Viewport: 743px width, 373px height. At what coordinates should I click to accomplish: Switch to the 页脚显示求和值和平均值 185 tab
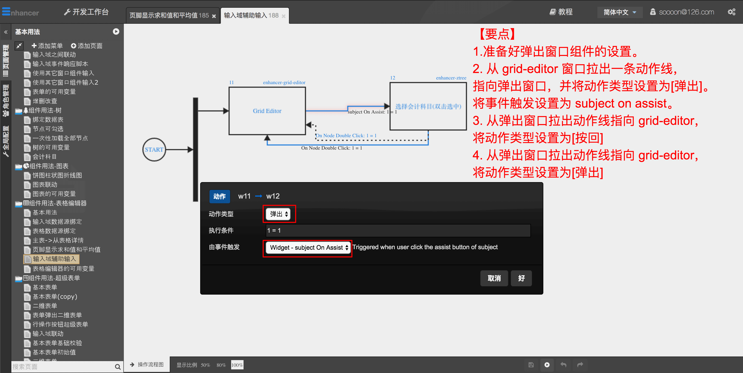[169, 15]
